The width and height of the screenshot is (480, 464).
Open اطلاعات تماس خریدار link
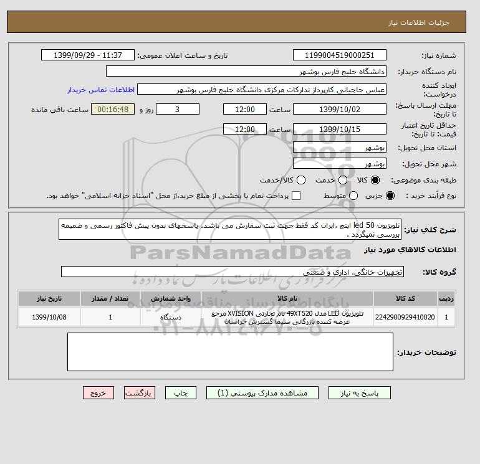(101, 90)
